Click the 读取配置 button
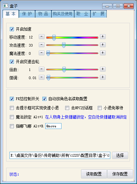The height and width of the screenshot is (184, 137). (x=94, y=174)
